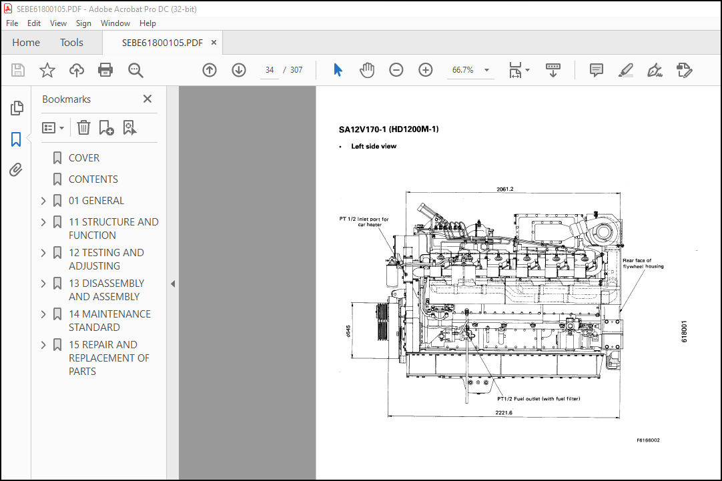Expand 13 DISASSEMBLY AND ASSEMBLY bookmark
The height and width of the screenshot is (481, 722).
click(43, 283)
